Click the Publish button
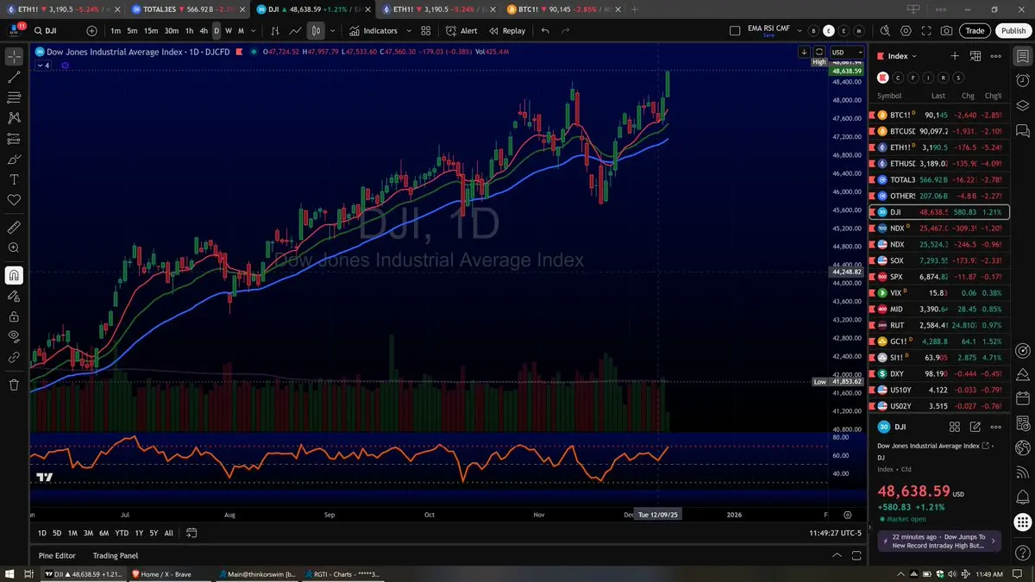 coord(1013,30)
